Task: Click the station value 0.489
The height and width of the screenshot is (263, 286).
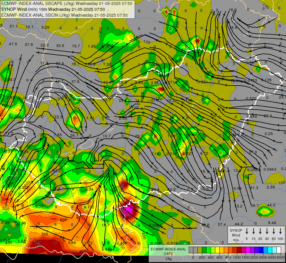Action: [252, 116]
